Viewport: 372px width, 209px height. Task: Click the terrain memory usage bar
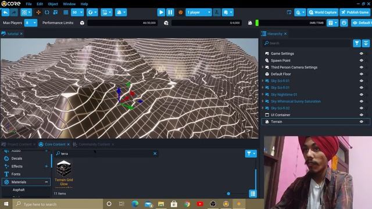[x=289, y=23]
